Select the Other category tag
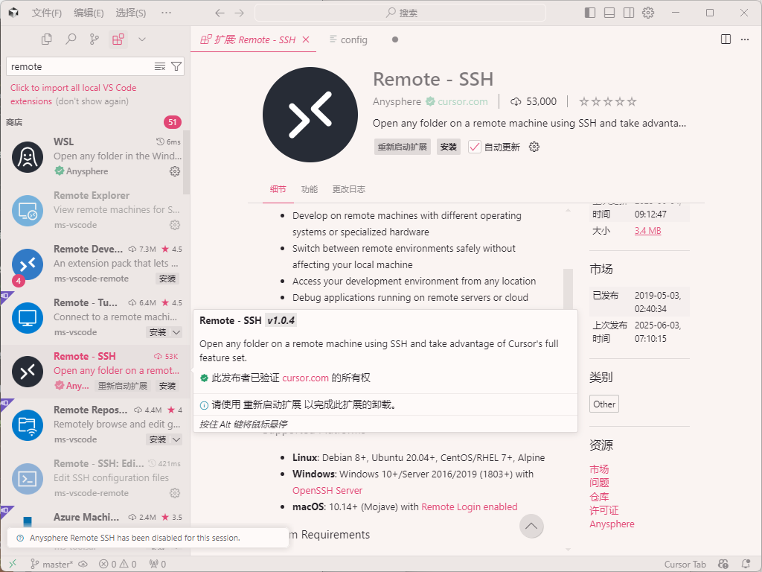This screenshot has width=762, height=572. point(604,404)
